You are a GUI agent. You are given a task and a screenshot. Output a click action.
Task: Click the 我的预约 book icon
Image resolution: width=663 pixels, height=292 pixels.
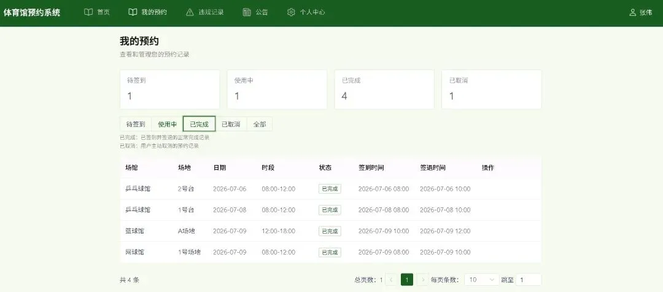click(x=133, y=12)
